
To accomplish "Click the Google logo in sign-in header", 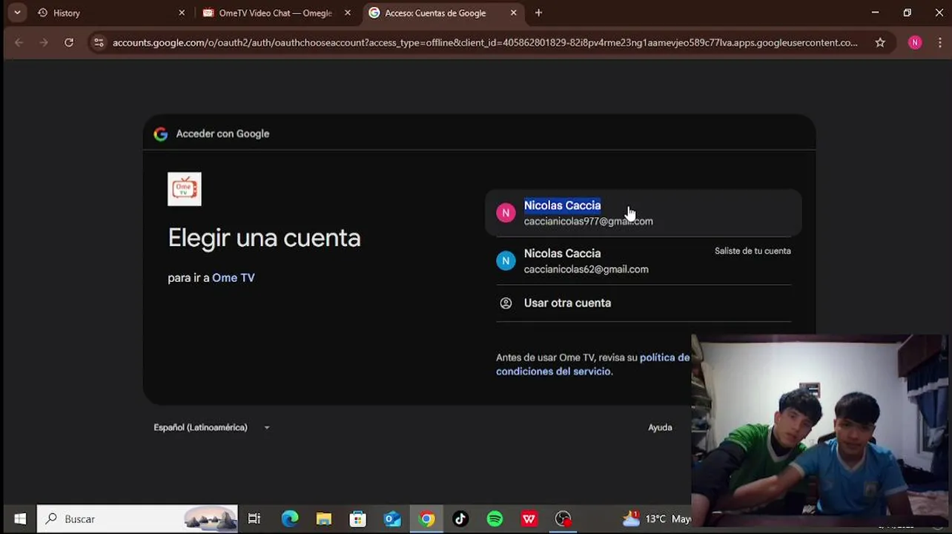I will click(x=161, y=134).
